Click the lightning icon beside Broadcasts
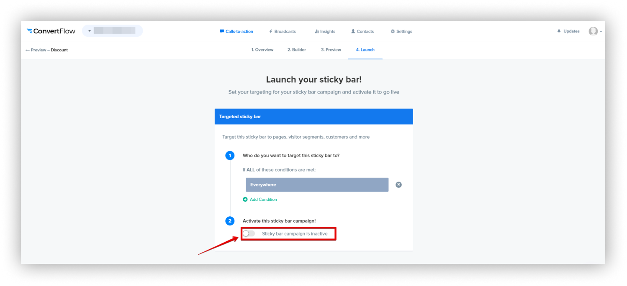The width and height of the screenshot is (627, 286). (x=271, y=31)
